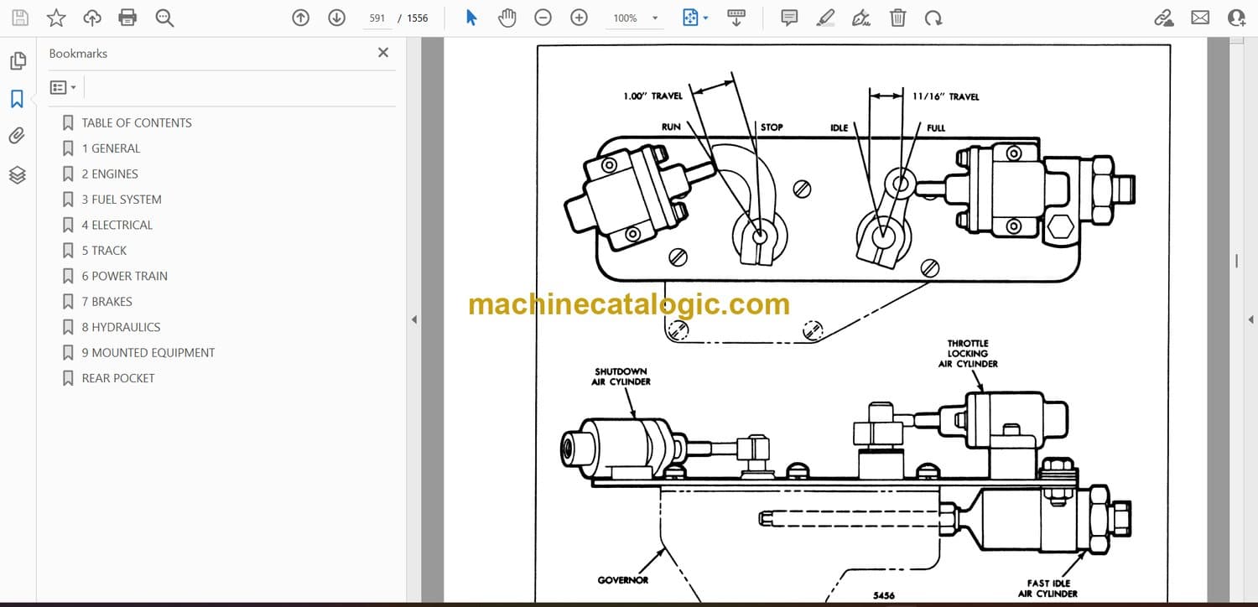Toggle the page thumbnails panel
Image resolution: width=1258 pixels, height=607 pixels.
tap(17, 61)
